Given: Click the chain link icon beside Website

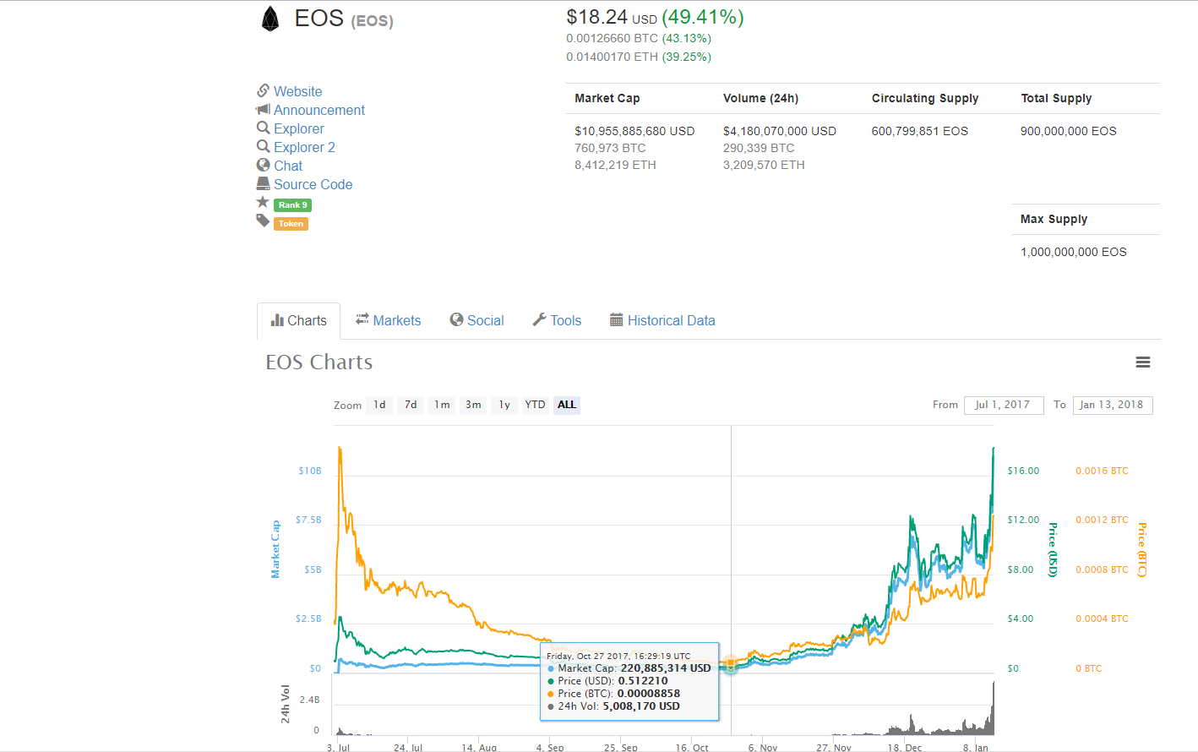Looking at the screenshot, I should coord(264,90).
